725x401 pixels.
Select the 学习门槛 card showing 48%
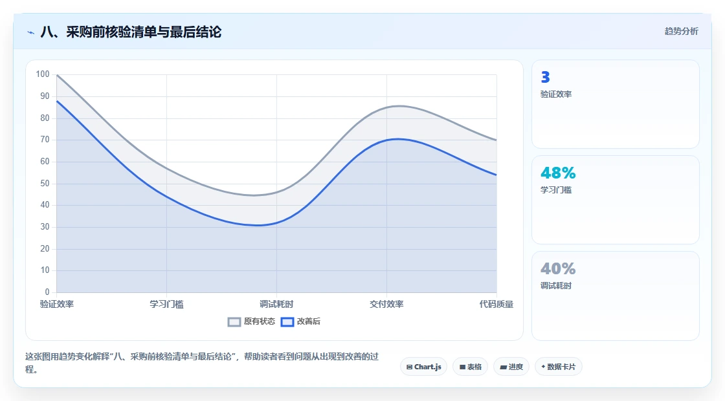[616, 200]
